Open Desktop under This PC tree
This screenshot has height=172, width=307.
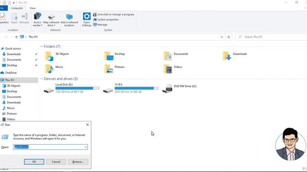point(12,91)
